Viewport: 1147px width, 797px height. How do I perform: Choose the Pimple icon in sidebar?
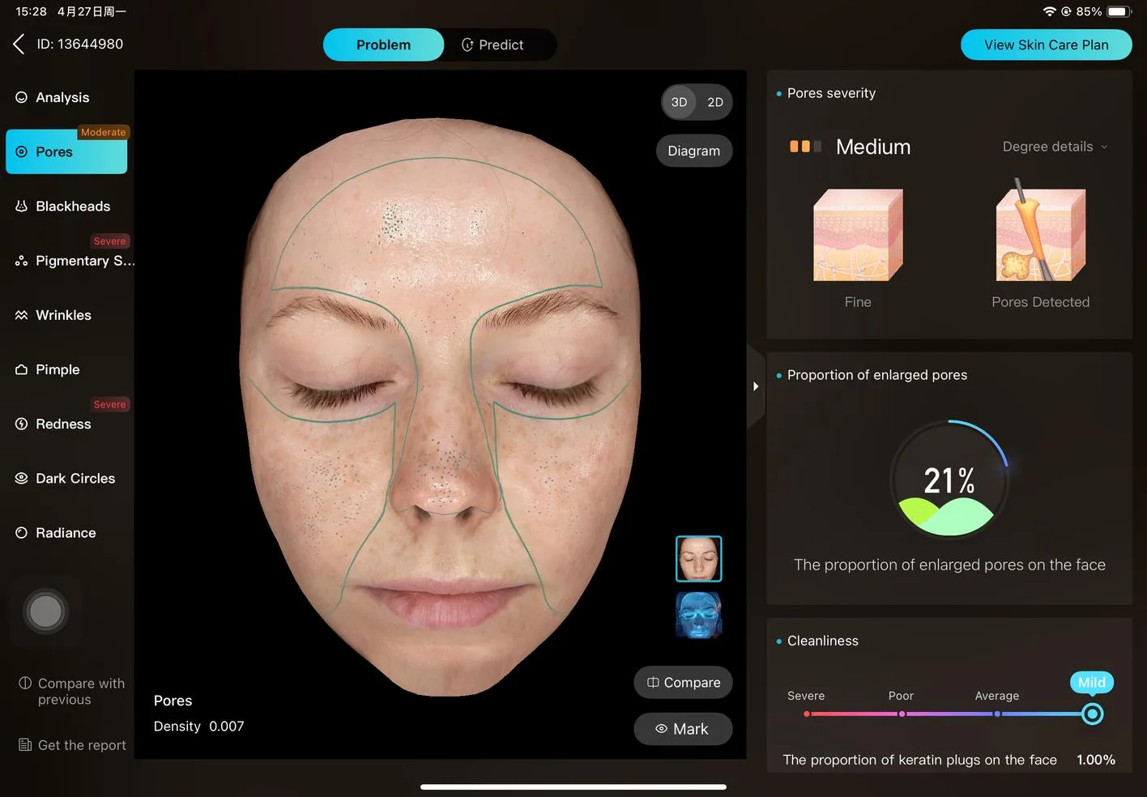point(22,369)
